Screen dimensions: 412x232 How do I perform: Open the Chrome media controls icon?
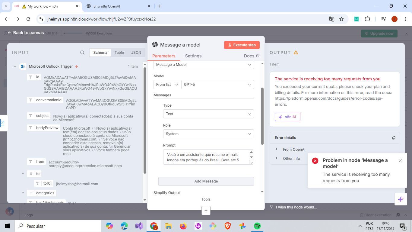(x=384, y=19)
